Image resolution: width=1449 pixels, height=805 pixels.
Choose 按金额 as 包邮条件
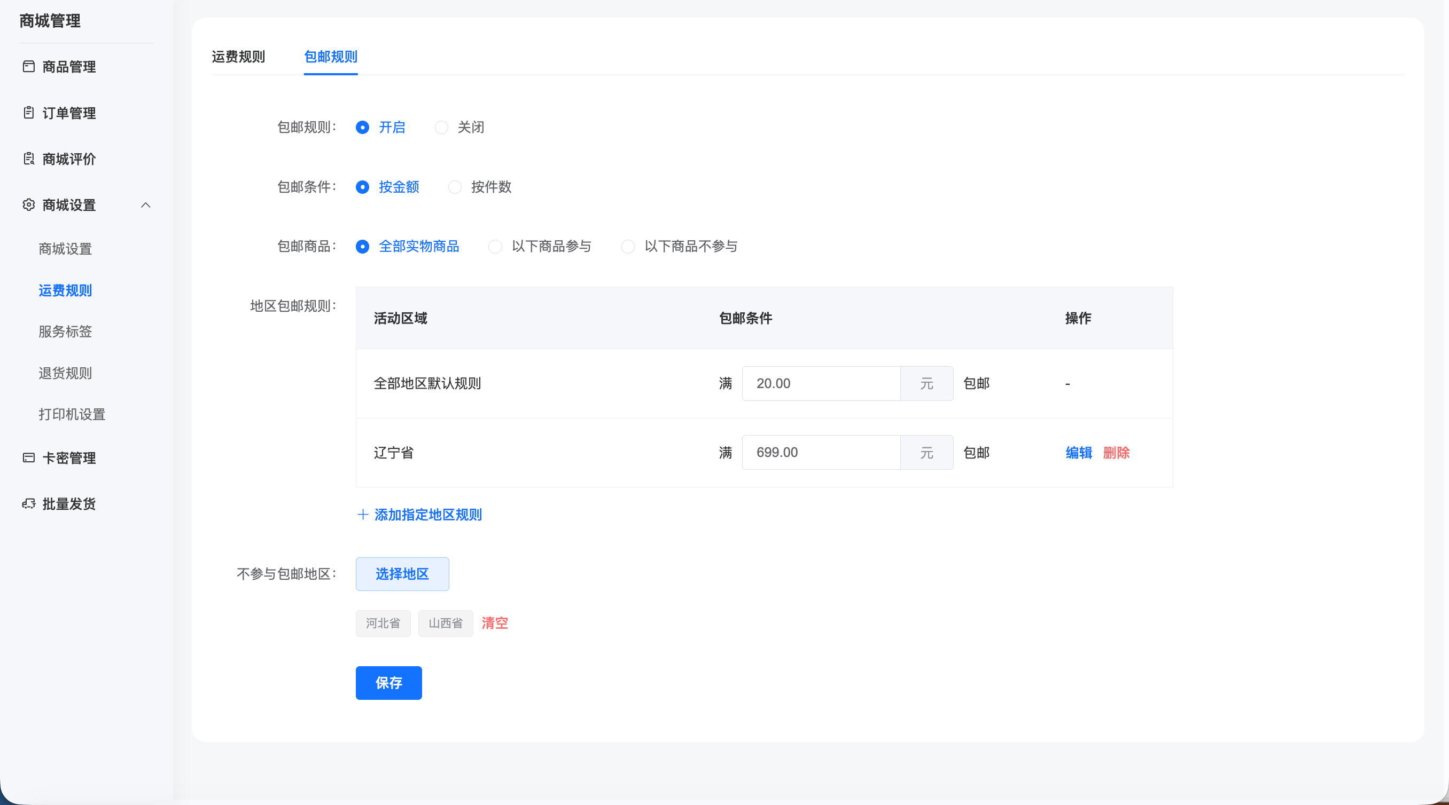[x=363, y=187]
